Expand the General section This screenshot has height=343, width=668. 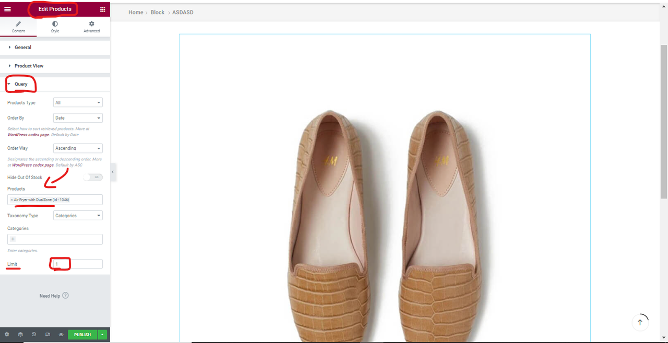[55, 47]
